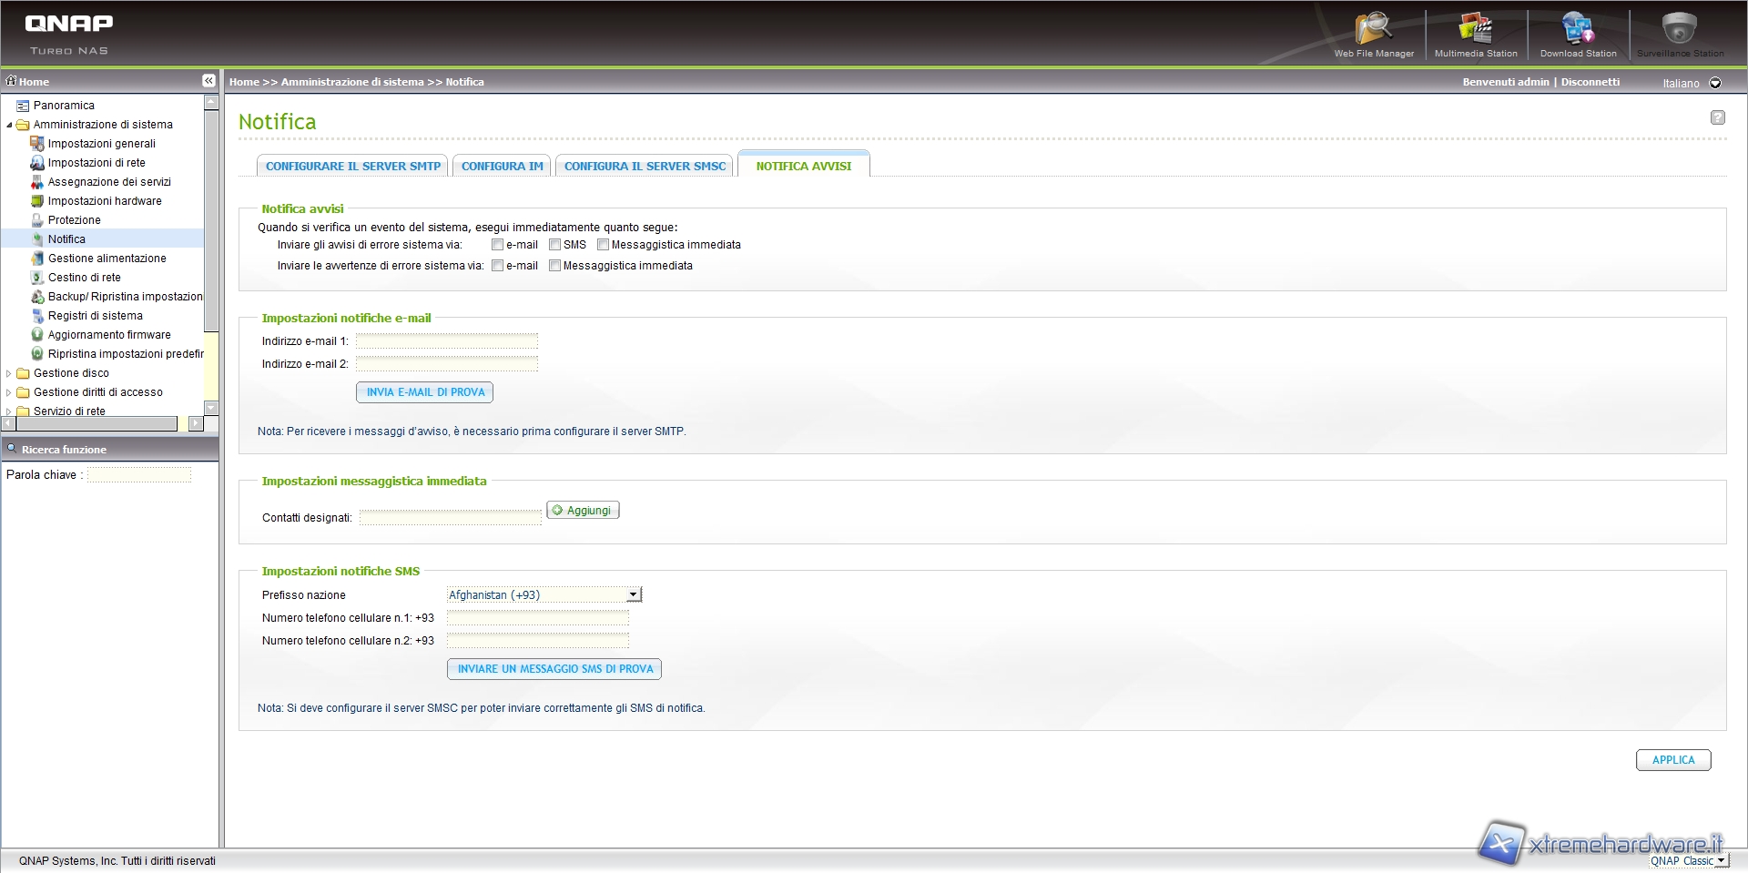
Task: Open the Surveillance Station icon
Action: pyautogui.click(x=1679, y=30)
